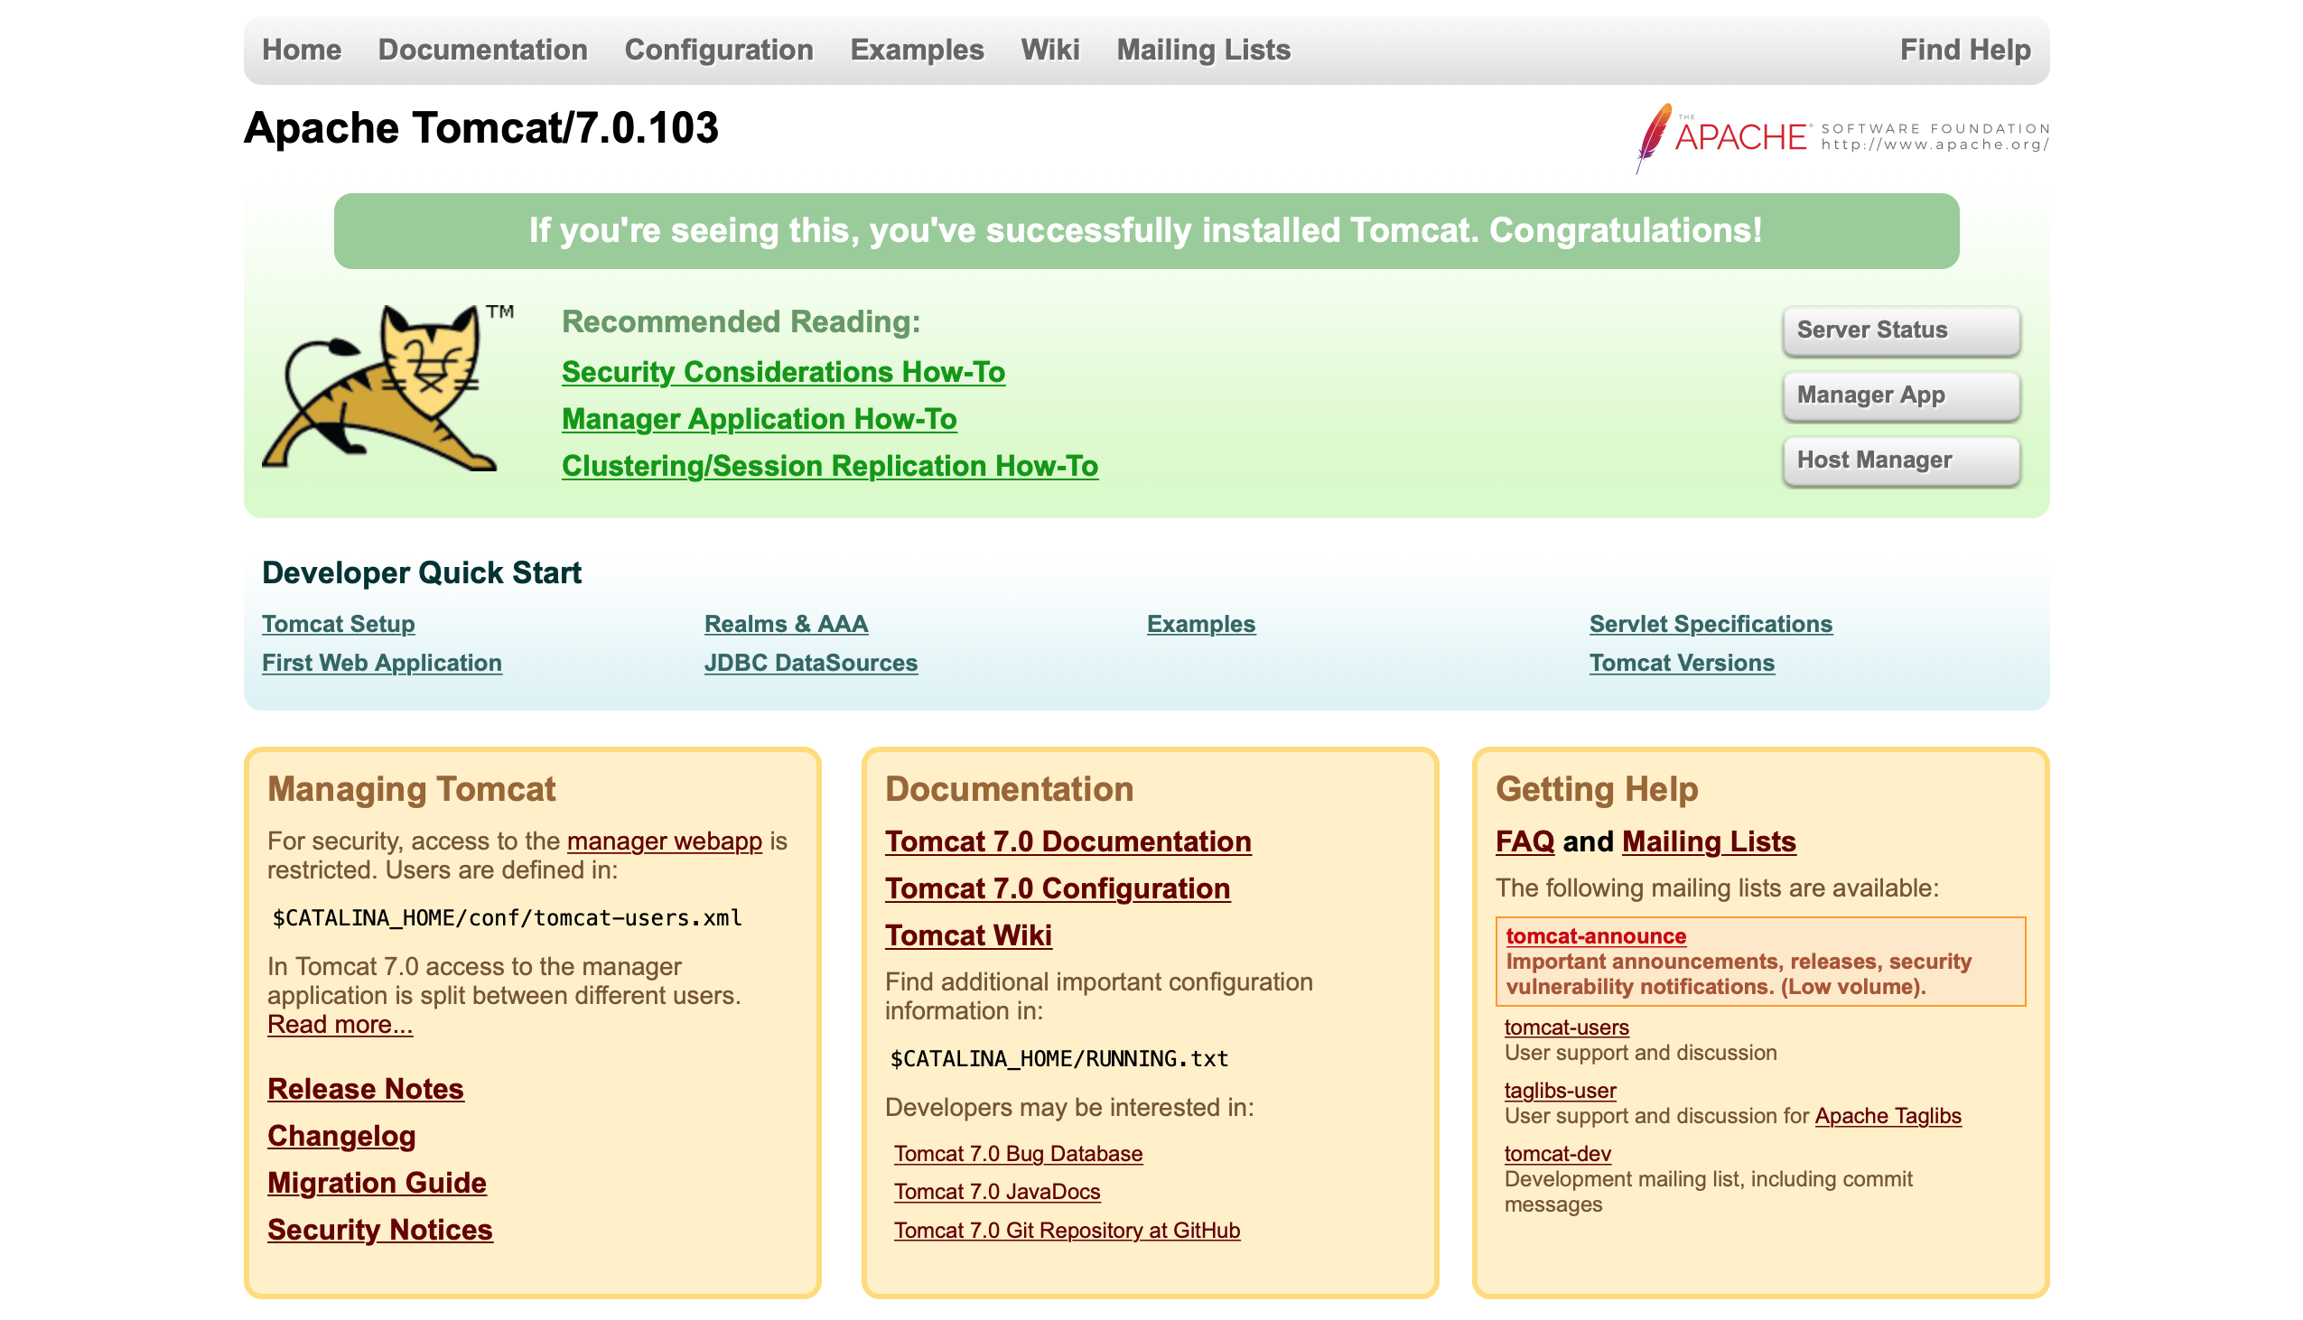Click the manager webapp link
Viewport: 2303px width, 1320px height.
click(664, 841)
